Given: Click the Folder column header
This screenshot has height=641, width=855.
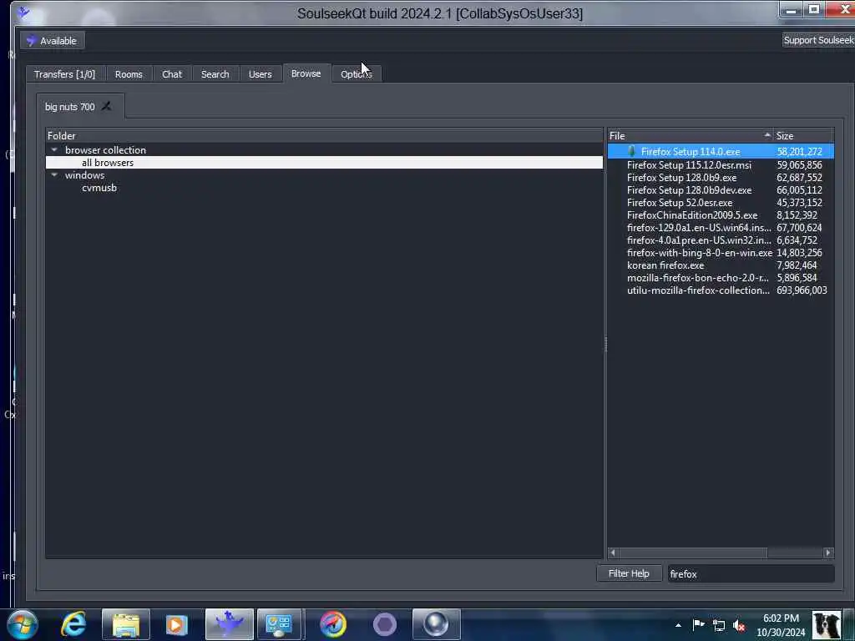Looking at the screenshot, I should coord(325,136).
